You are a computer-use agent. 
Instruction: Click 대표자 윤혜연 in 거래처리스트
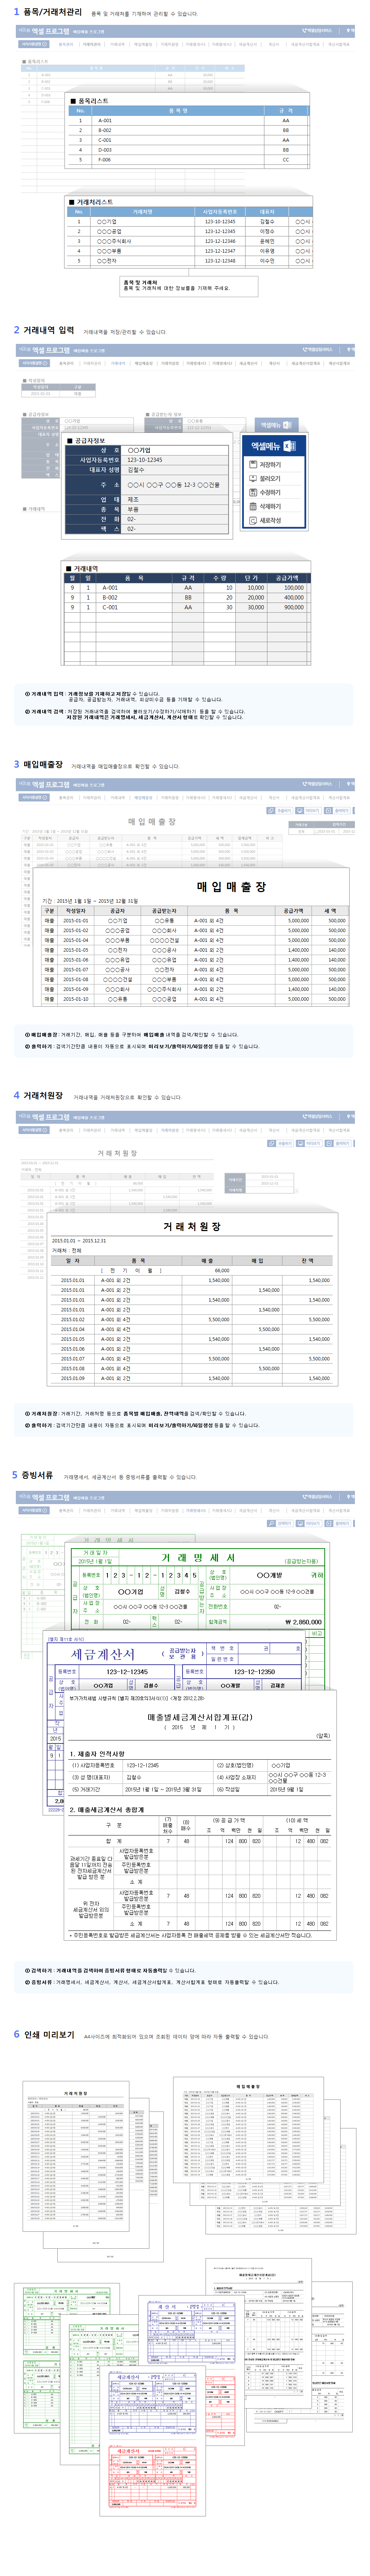click(267, 241)
